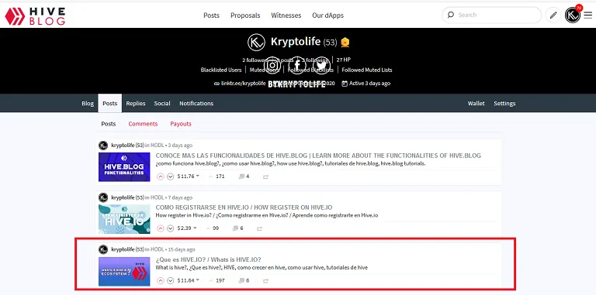Upvote the Hive.blog functionalities post

[161, 177]
